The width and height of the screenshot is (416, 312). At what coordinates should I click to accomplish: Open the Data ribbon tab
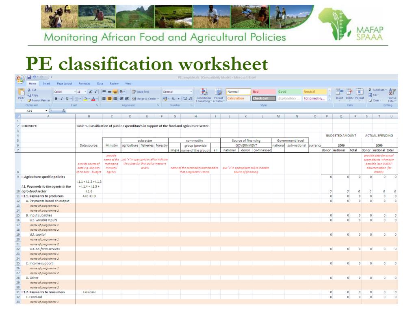(x=100, y=84)
